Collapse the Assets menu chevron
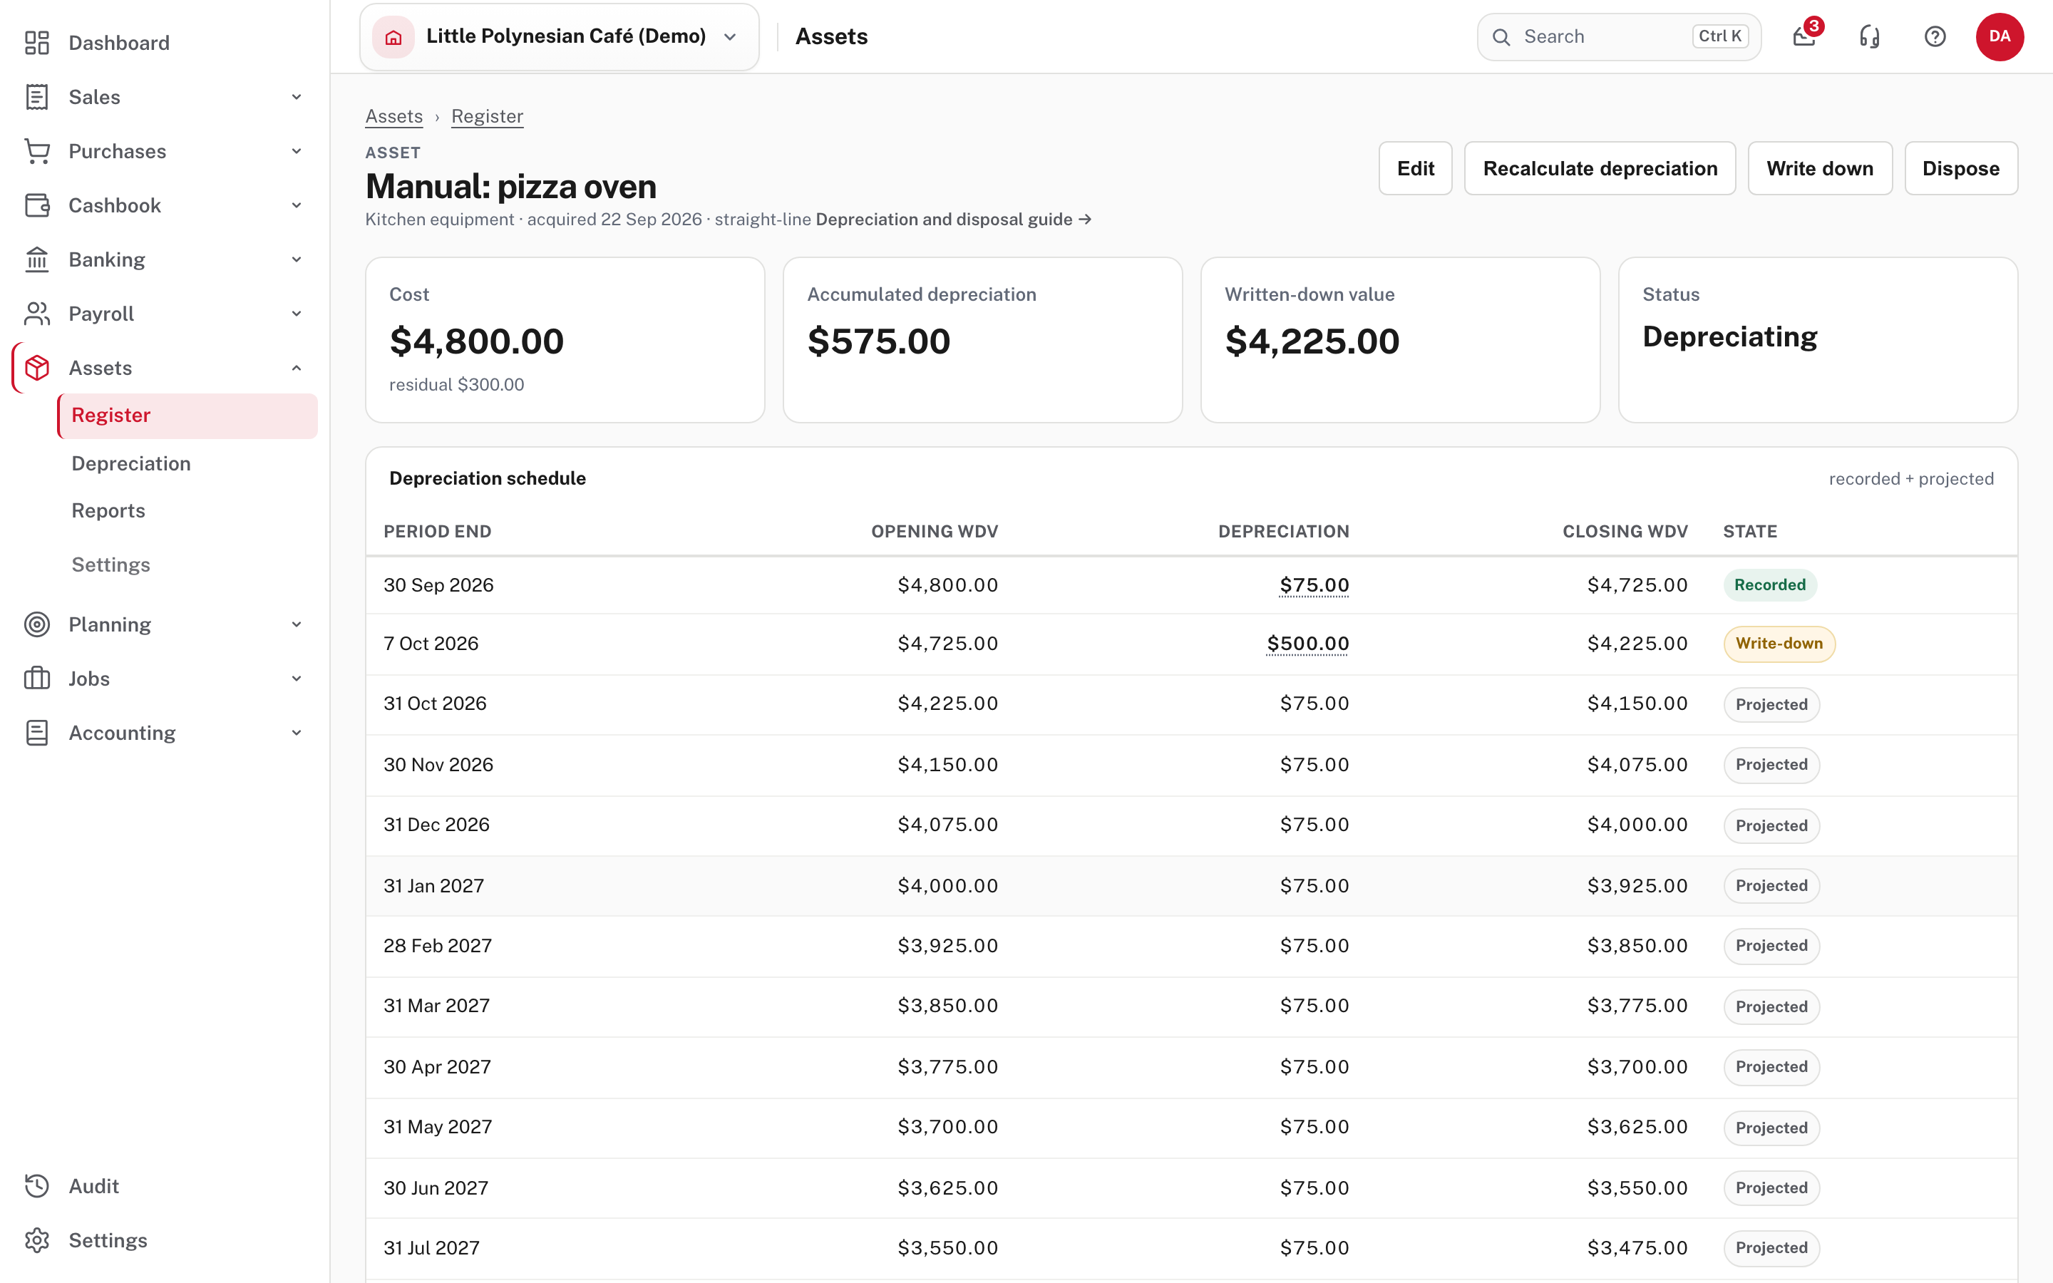This screenshot has height=1283, width=2053. click(296, 369)
